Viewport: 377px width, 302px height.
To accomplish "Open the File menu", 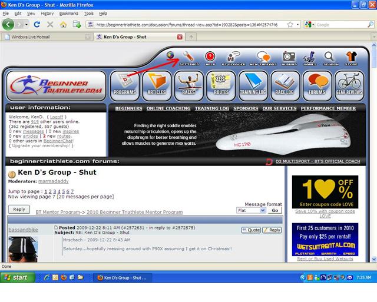I will click(x=5, y=14).
